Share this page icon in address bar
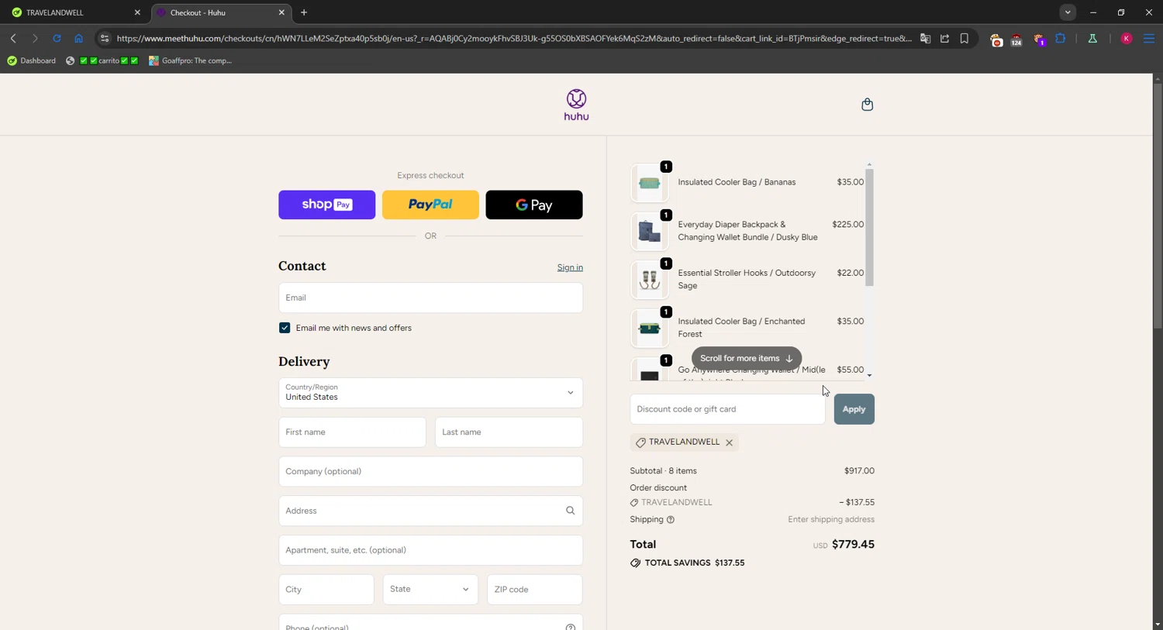The width and height of the screenshot is (1163, 630). click(944, 38)
